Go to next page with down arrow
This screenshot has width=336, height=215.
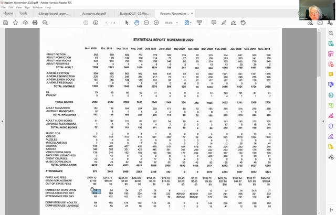click(x=96, y=23)
